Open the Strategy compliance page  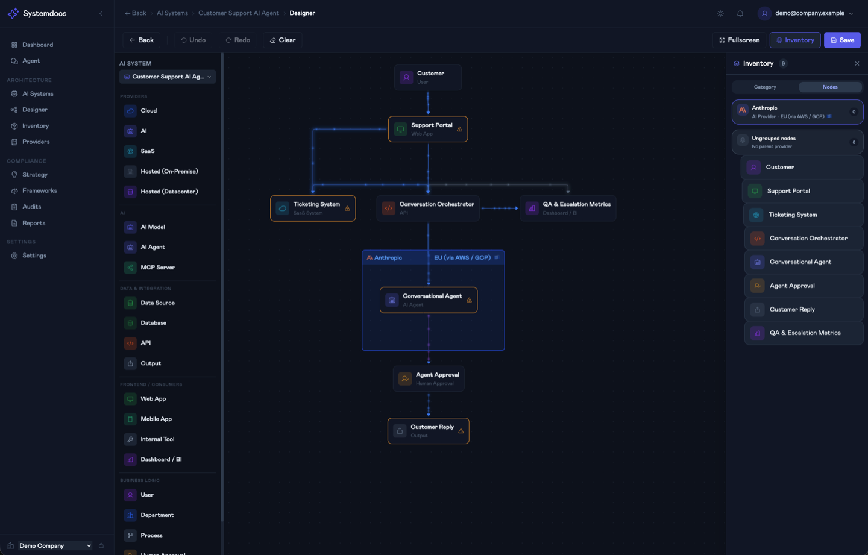[x=34, y=175]
